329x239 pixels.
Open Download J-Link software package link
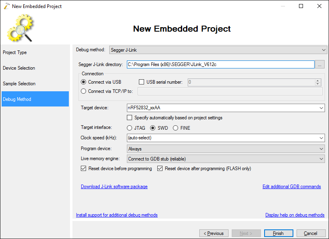(114, 187)
